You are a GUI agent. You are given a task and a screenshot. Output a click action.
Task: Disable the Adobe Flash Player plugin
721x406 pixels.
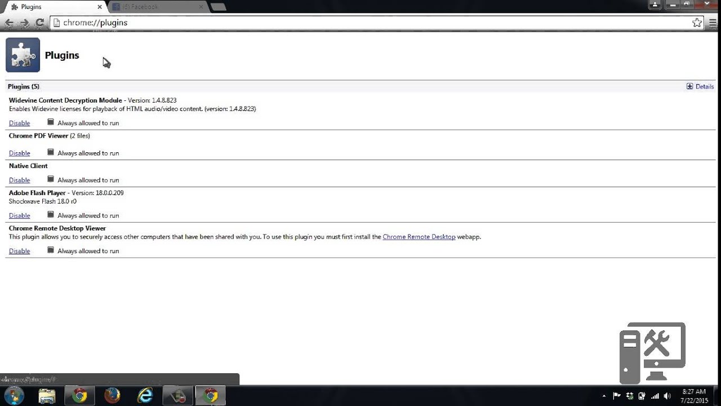19,216
